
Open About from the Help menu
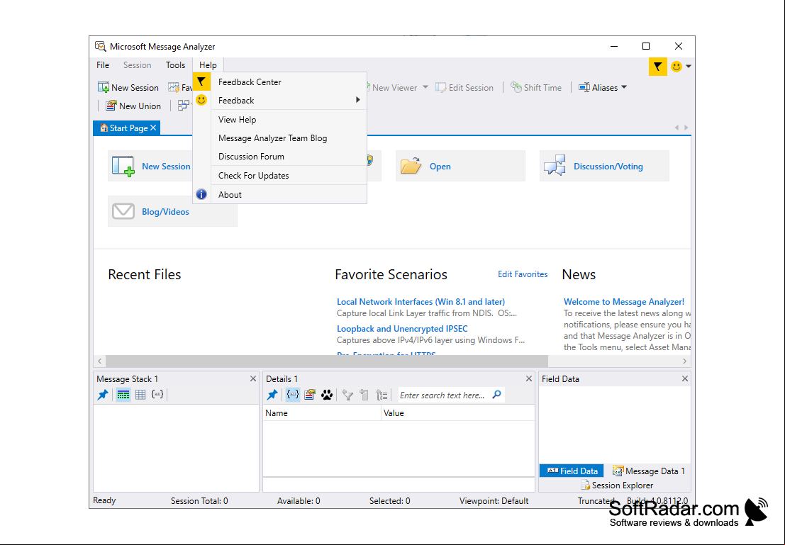tap(280, 195)
